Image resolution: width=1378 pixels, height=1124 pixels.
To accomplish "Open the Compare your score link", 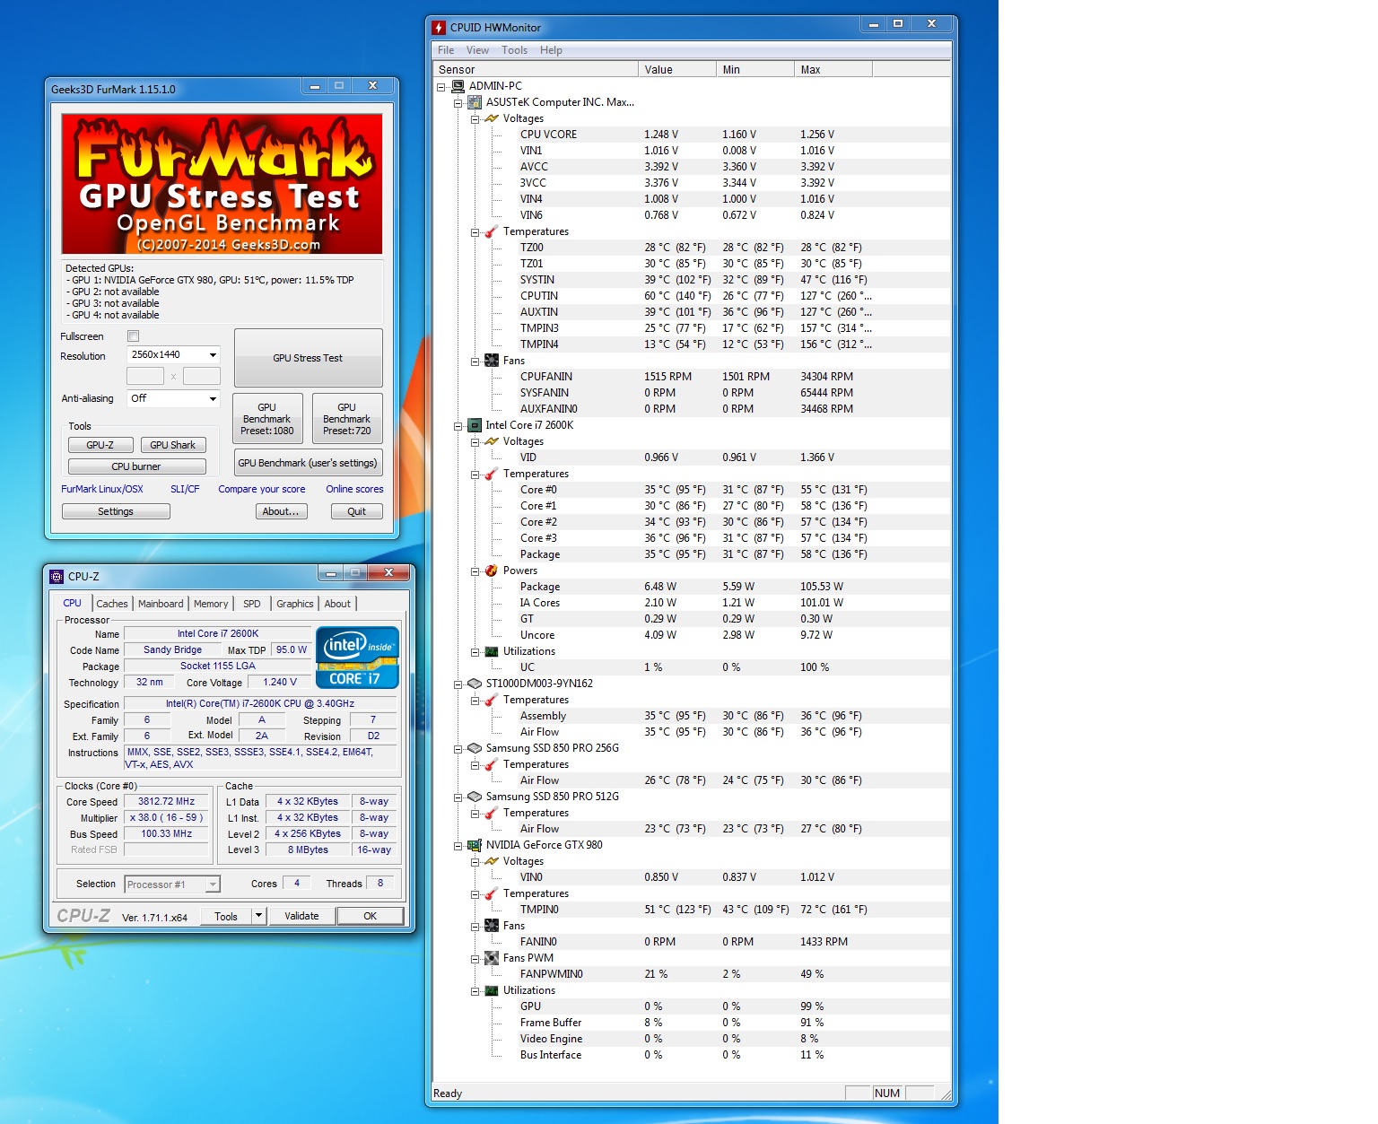I will point(262,489).
